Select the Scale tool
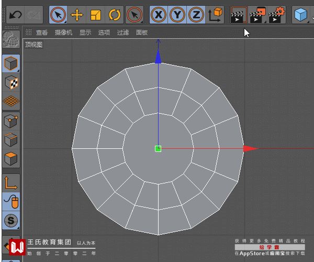This screenshot has width=314, height=262. point(96,15)
